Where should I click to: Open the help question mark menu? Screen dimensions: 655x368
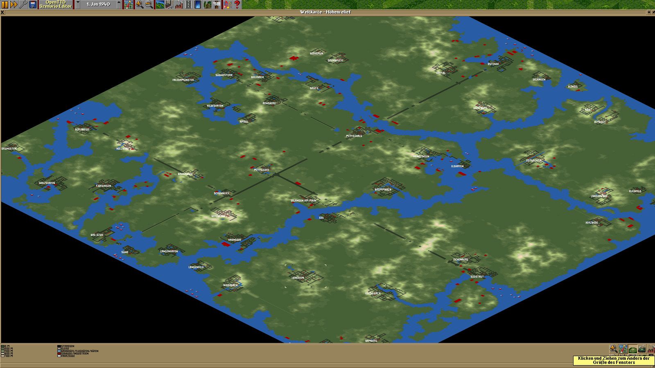[237, 4]
